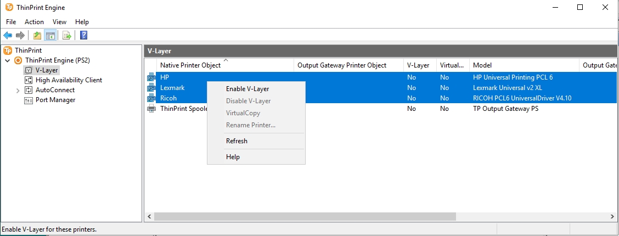Open the File menu

tap(11, 22)
